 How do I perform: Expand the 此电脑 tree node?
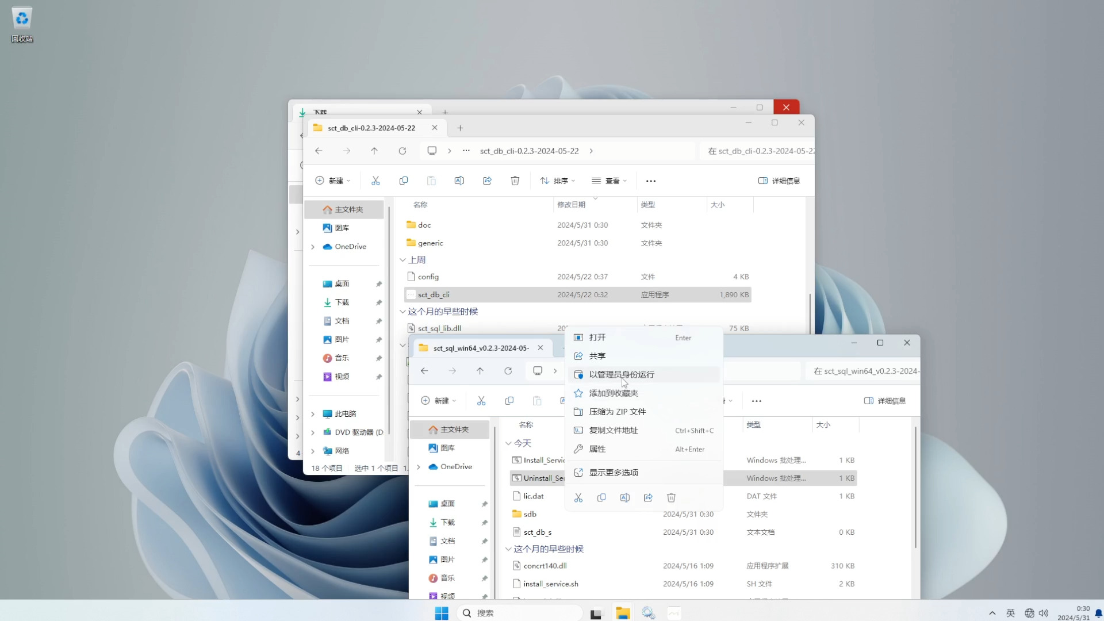point(313,414)
